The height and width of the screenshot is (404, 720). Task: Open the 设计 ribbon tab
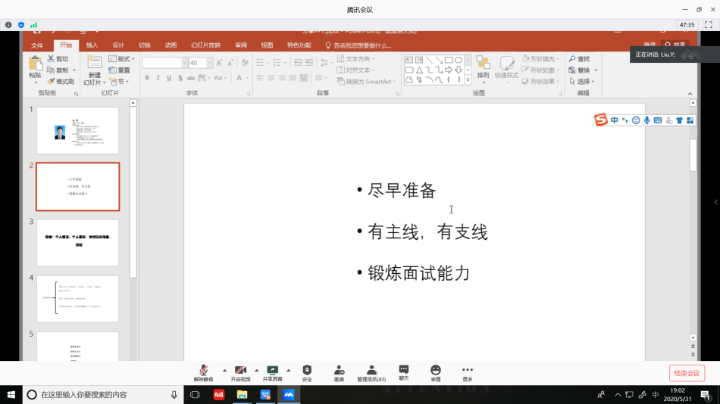tap(118, 45)
